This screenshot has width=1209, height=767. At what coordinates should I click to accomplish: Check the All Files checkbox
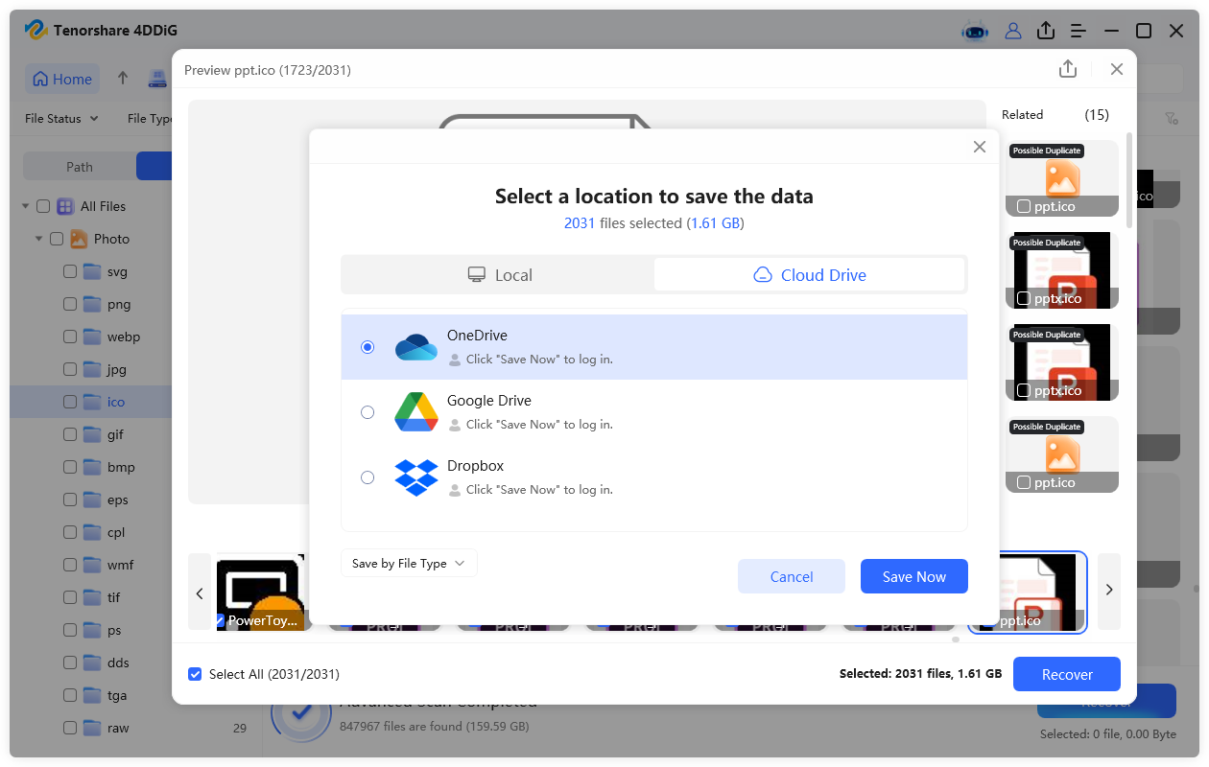click(43, 206)
